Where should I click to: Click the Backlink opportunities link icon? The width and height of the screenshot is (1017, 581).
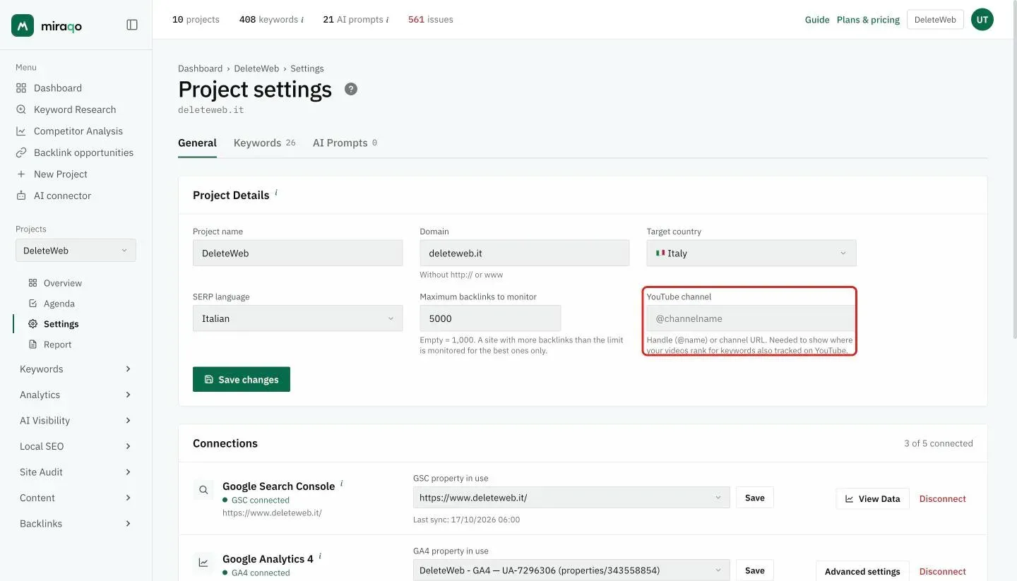pyautogui.click(x=21, y=152)
